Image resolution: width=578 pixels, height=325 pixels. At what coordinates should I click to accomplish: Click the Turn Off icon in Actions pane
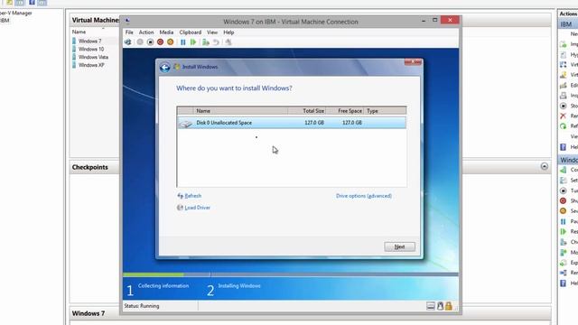point(563,190)
